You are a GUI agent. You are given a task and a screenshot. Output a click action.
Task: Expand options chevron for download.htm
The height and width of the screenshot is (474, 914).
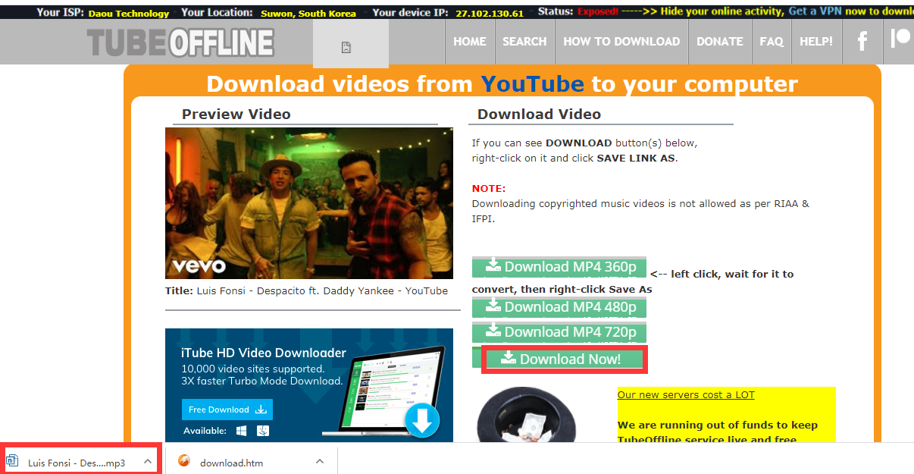click(320, 461)
